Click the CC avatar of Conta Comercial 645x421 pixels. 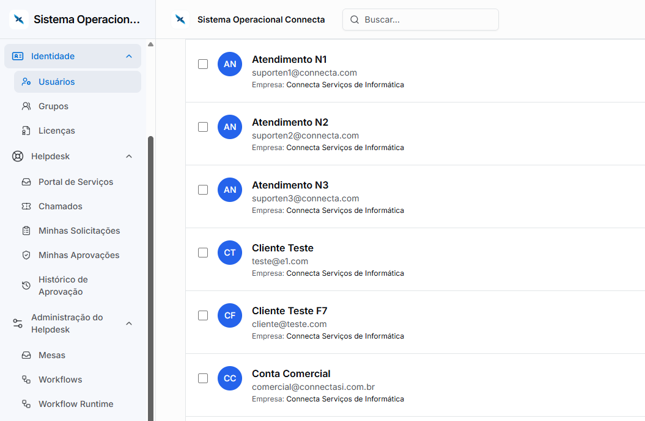tap(230, 378)
